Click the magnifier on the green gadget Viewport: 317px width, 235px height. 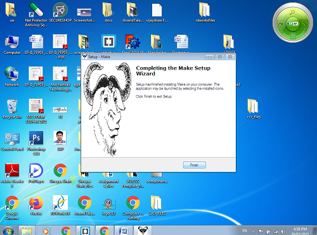292,13
